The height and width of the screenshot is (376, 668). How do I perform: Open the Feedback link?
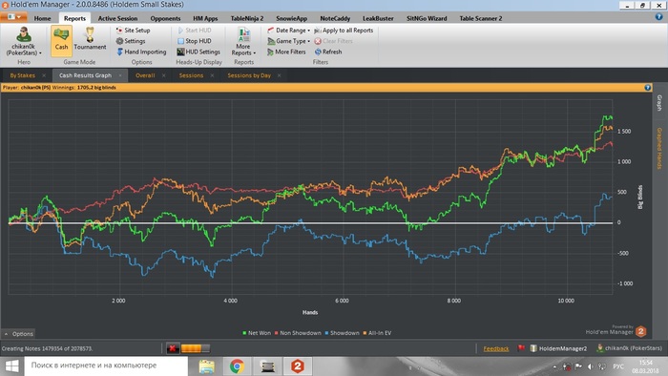tap(496, 348)
